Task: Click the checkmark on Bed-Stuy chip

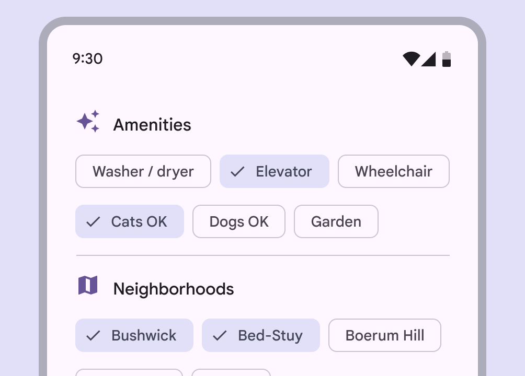Action: [220, 335]
